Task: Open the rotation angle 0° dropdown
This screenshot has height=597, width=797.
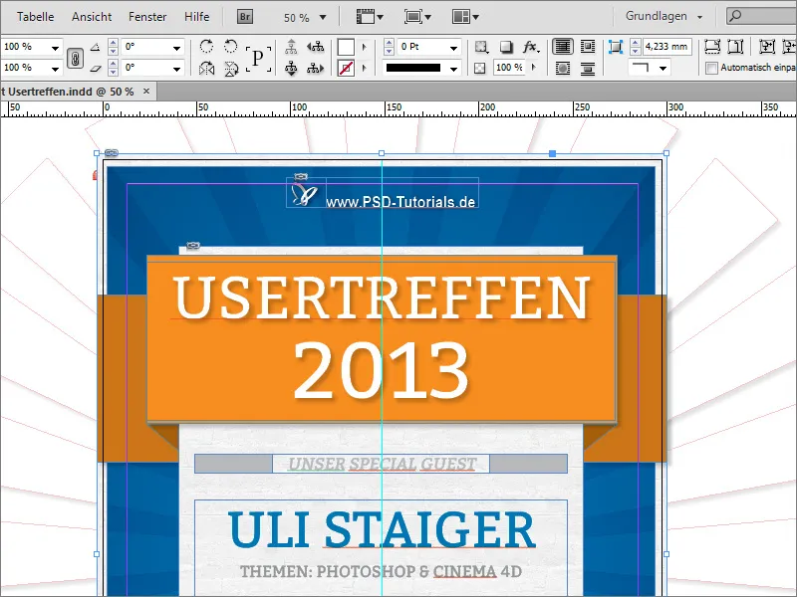Action: pos(176,48)
